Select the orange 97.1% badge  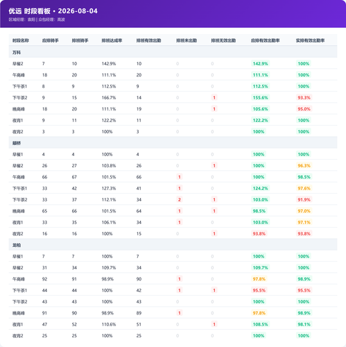(304, 222)
